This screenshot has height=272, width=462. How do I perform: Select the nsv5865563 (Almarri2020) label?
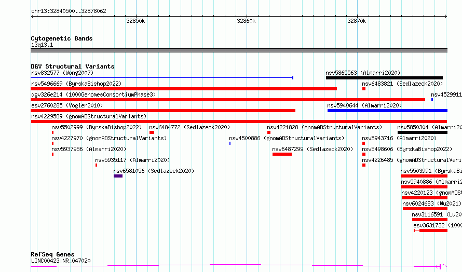click(363, 73)
